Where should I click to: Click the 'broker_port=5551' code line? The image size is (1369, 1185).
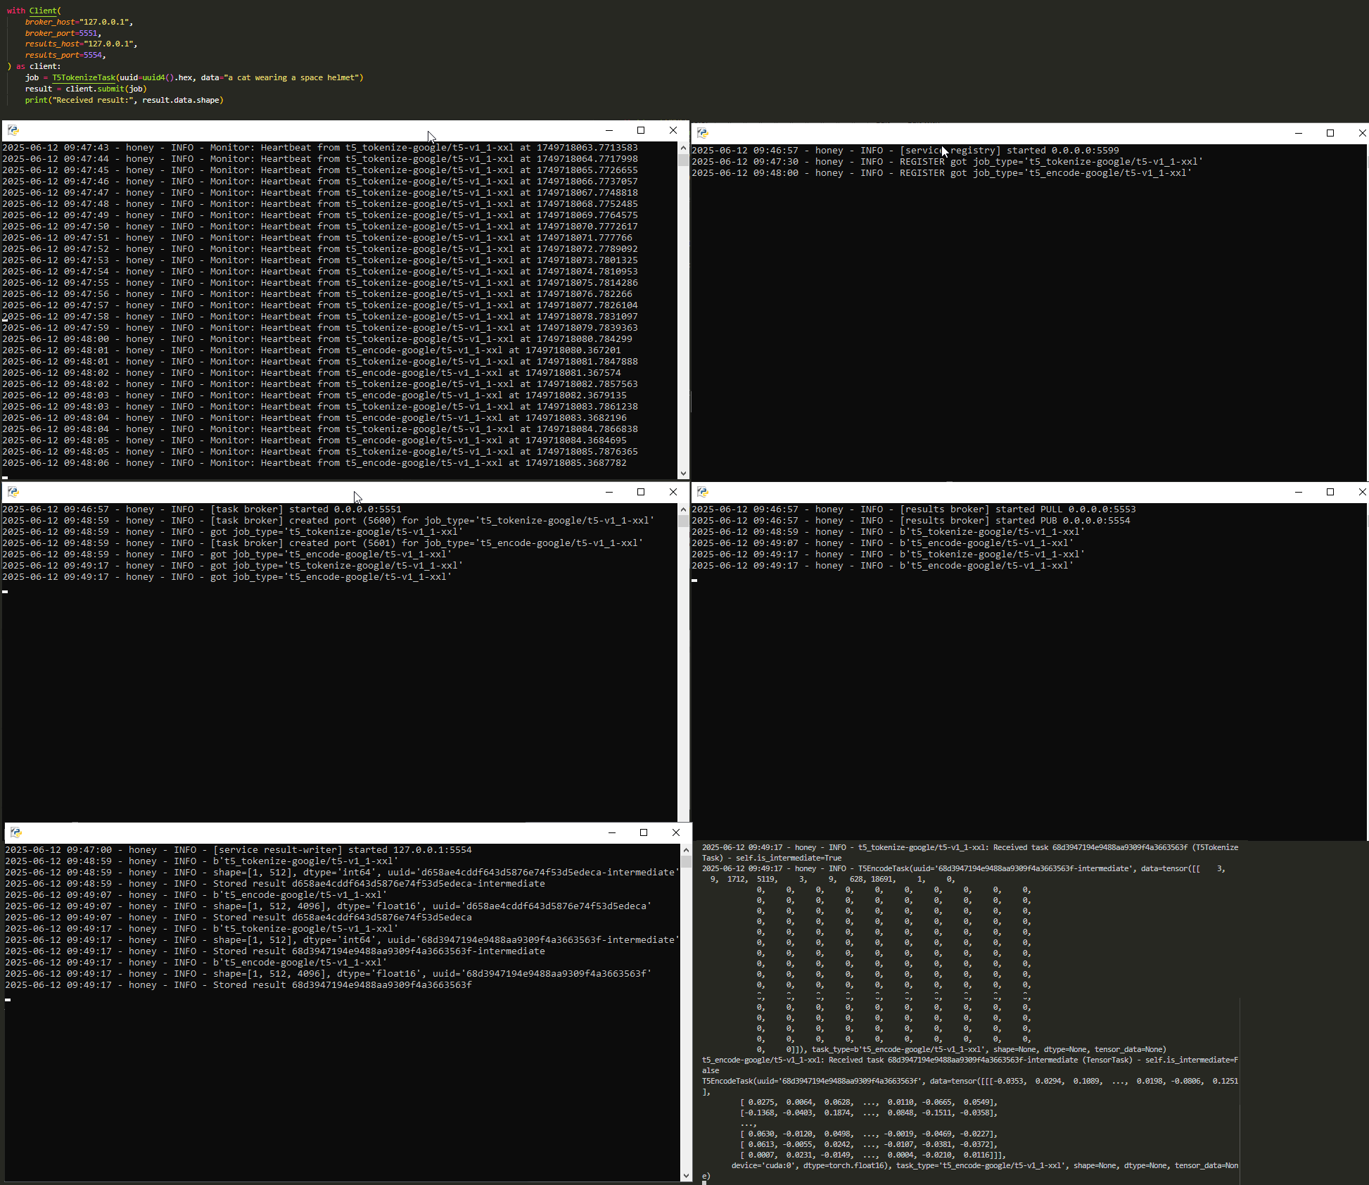click(63, 33)
